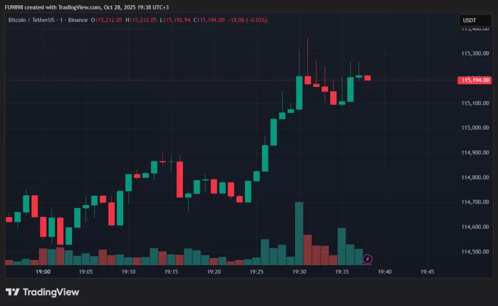Click the last red candlestick on chart
The width and height of the screenshot is (498, 306).
pos(368,78)
